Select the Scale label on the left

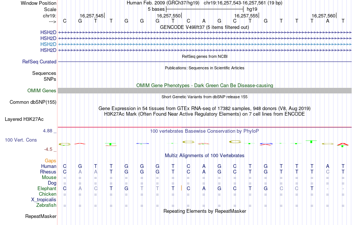(50, 9)
